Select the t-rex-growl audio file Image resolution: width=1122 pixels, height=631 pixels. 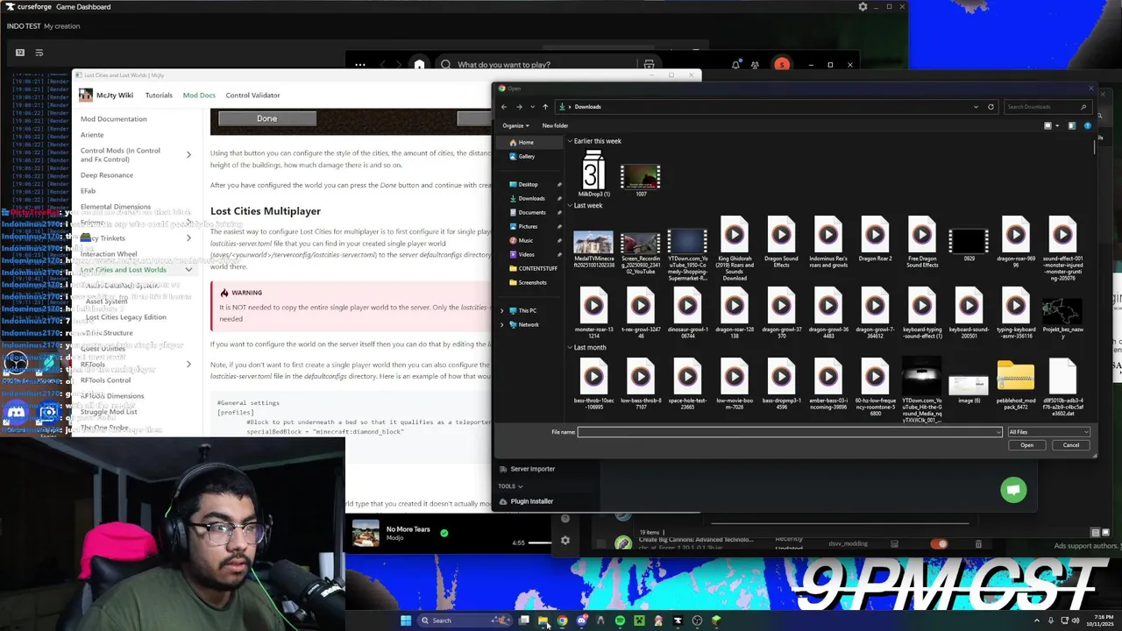point(641,313)
